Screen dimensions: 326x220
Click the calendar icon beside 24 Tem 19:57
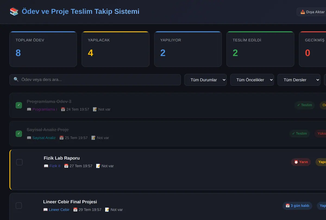63,109
